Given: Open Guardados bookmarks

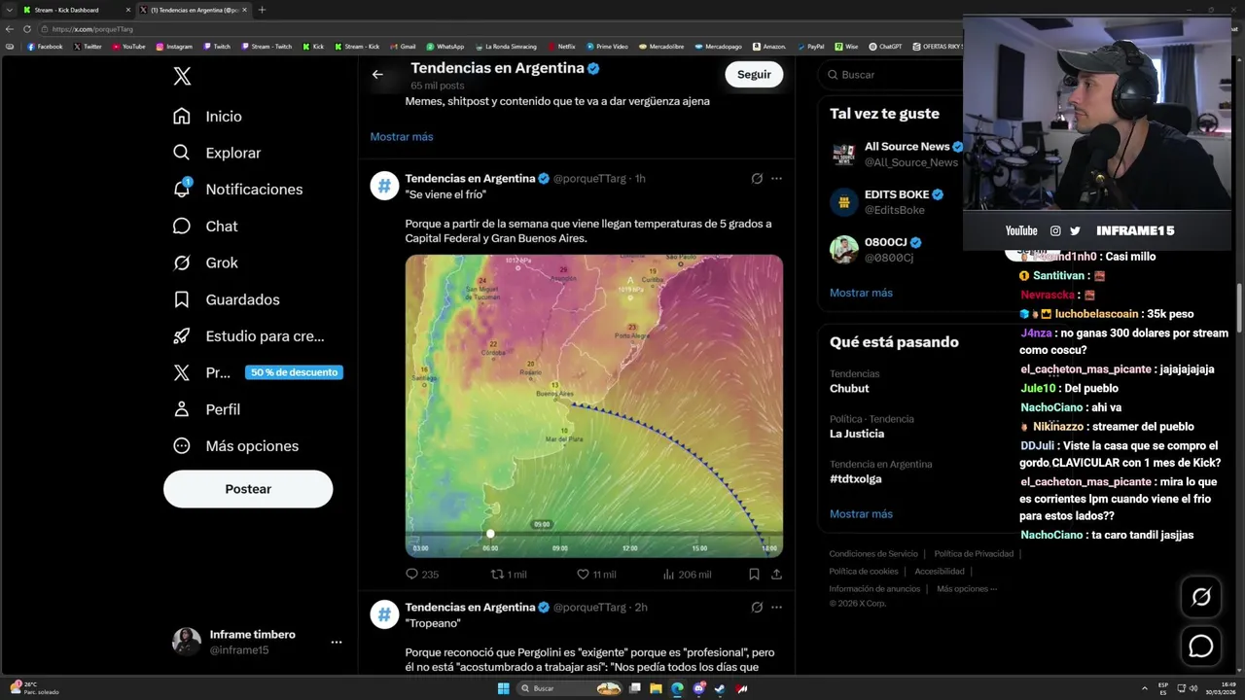Looking at the screenshot, I should click(x=226, y=299).
